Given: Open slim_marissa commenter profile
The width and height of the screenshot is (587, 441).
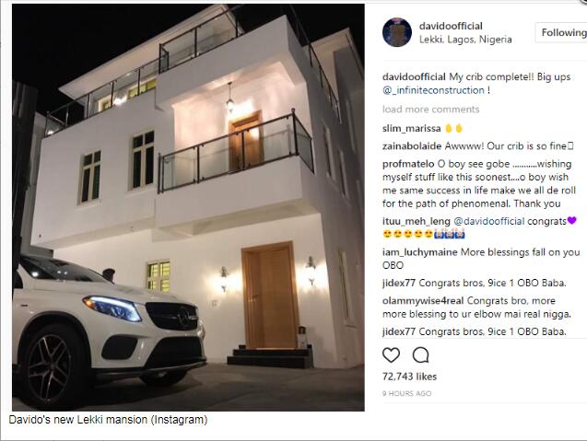Looking at the screenshot, I should pos(411,129).
